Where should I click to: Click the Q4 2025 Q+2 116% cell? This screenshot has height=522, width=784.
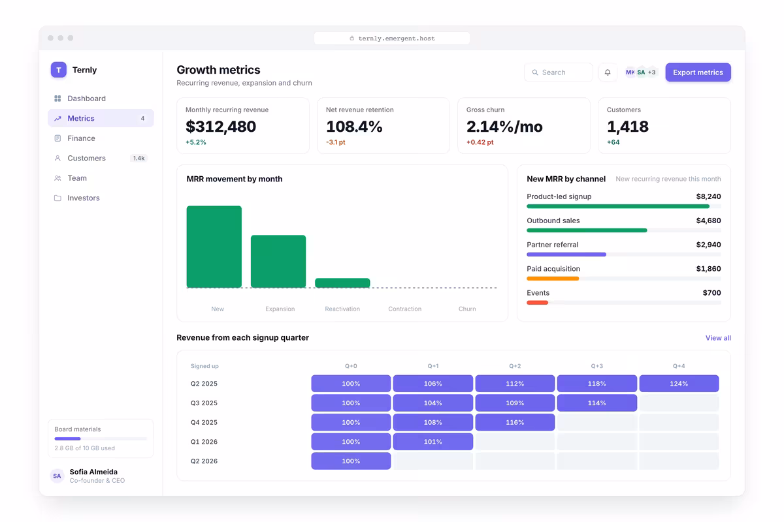[x=515, y=422]
